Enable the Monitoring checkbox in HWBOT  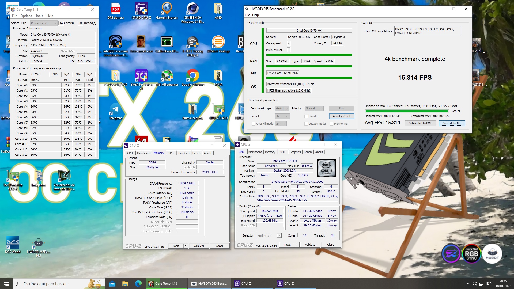(331, 124)
